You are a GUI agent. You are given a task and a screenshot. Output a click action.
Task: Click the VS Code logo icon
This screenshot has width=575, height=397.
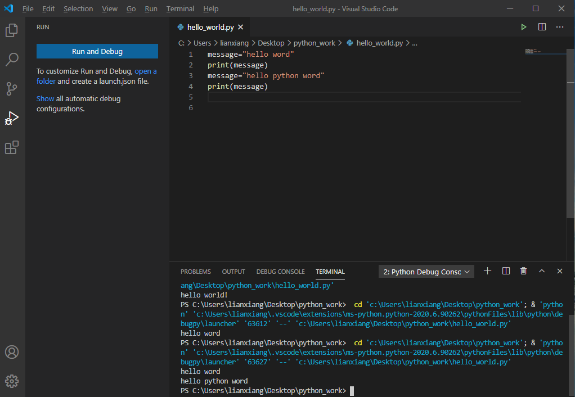[8, 8]
